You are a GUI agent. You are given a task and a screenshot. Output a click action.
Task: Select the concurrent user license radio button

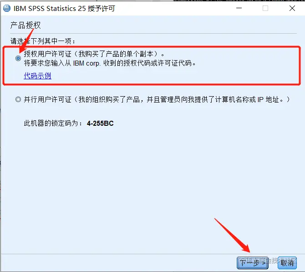18,99
